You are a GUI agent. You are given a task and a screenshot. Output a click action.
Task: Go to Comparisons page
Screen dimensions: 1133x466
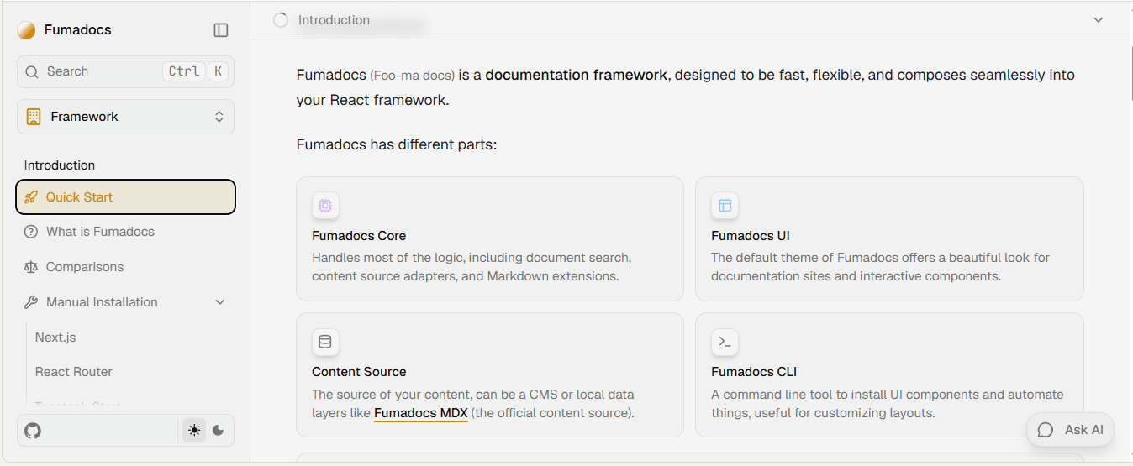point(125,267)
